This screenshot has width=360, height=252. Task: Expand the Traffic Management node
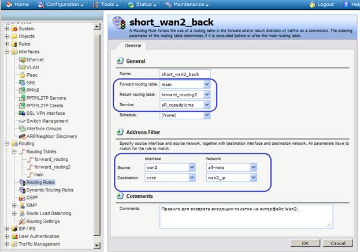[x=7, y=244]
